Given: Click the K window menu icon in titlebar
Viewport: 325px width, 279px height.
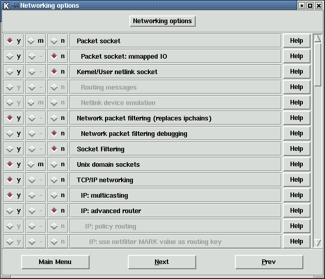Looking at the screenshot, I should click(6, 6).
